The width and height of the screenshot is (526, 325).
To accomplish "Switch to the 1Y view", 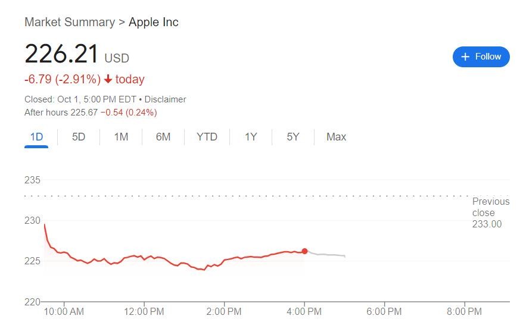I will click(251, 137).
